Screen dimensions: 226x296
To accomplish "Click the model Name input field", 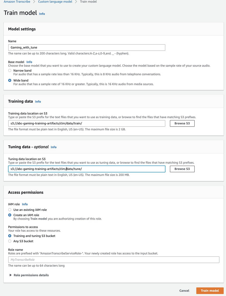I will [87, 47].
